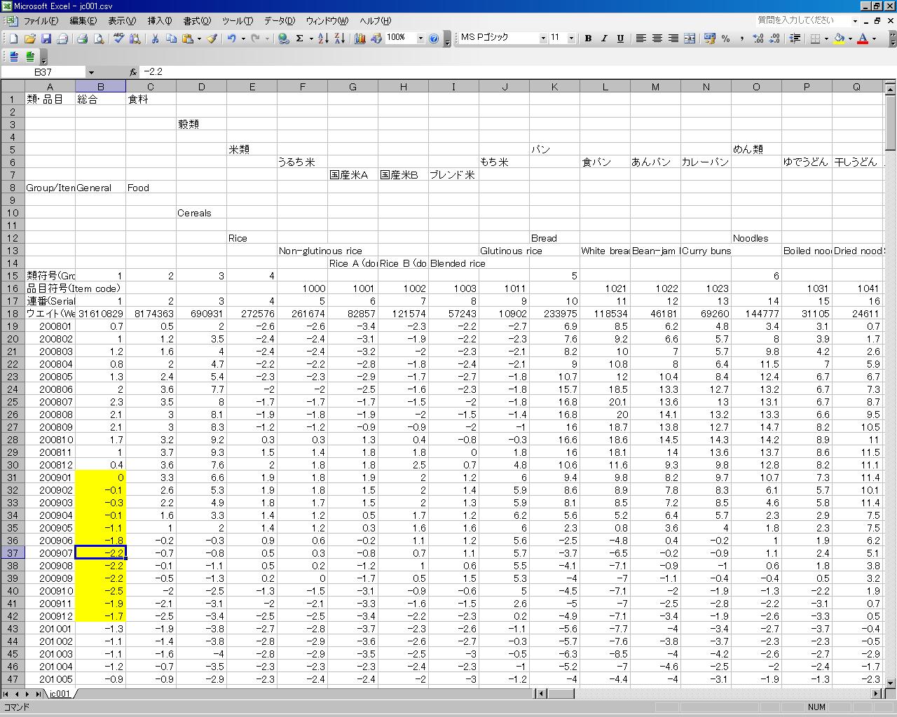Image resolution: width=897 pixels, height=717 pixels.
Task: Go to the last sheet tab
Action: (x=38, y=694)
